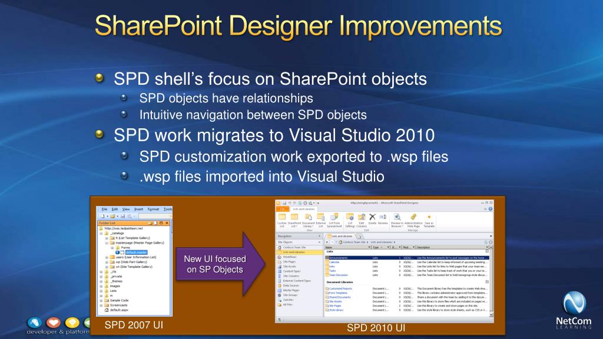Expand the lt (List Template Gallery) folder
This screenshot has width=603, height=339.
[107, 238]
